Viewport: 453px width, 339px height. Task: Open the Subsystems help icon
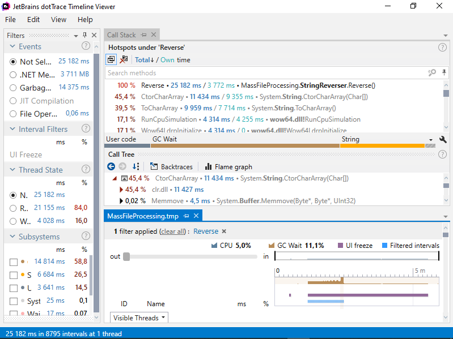click(86, 236)
